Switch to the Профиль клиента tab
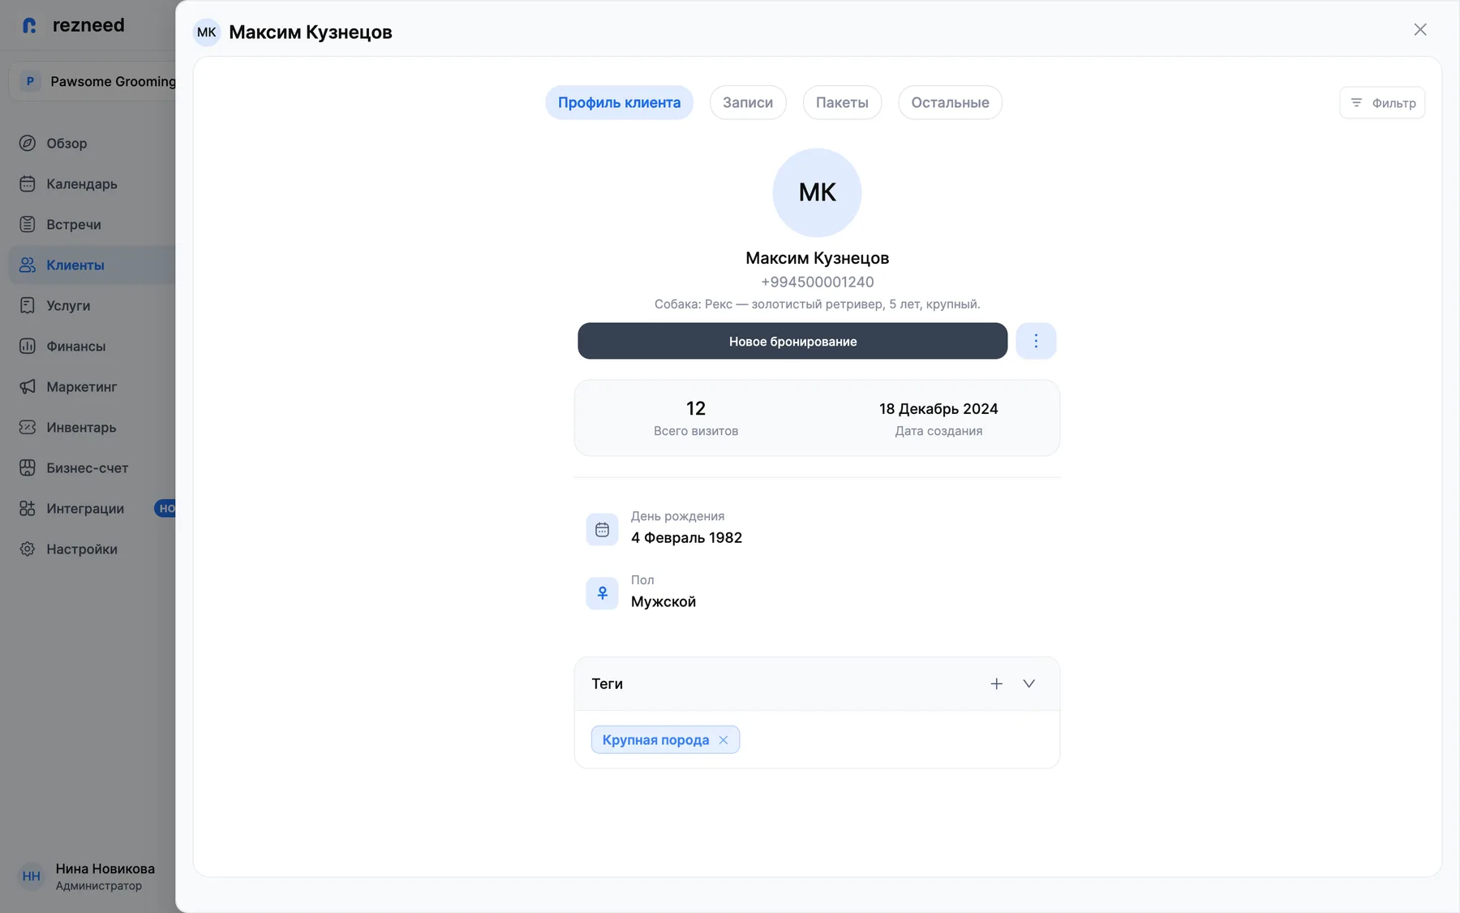 pos(620,103)
